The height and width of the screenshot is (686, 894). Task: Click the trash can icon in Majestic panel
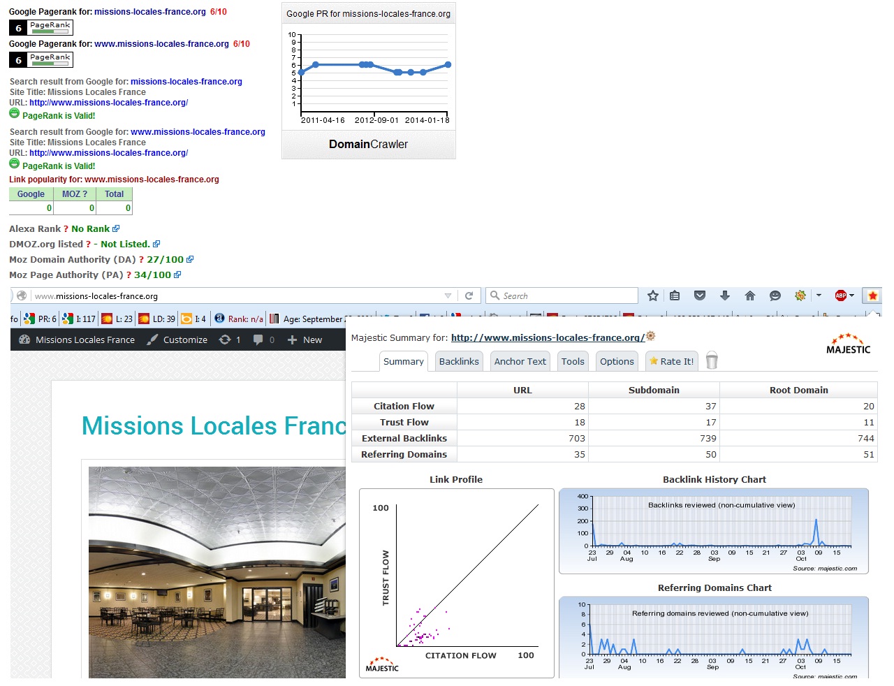click(x=712, y=360)
